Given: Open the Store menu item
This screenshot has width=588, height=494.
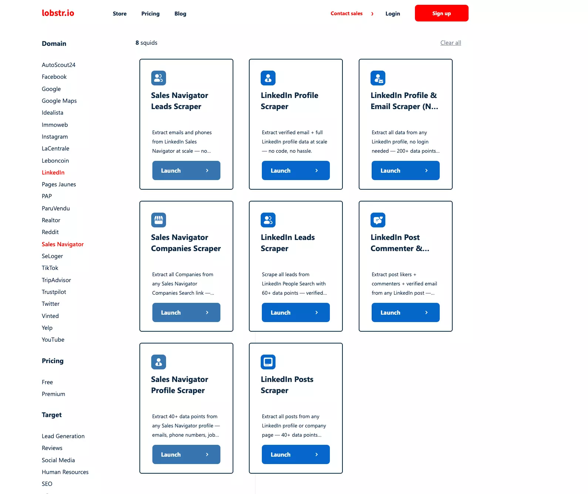Looking at the screenshot, I should click(120, 14).
